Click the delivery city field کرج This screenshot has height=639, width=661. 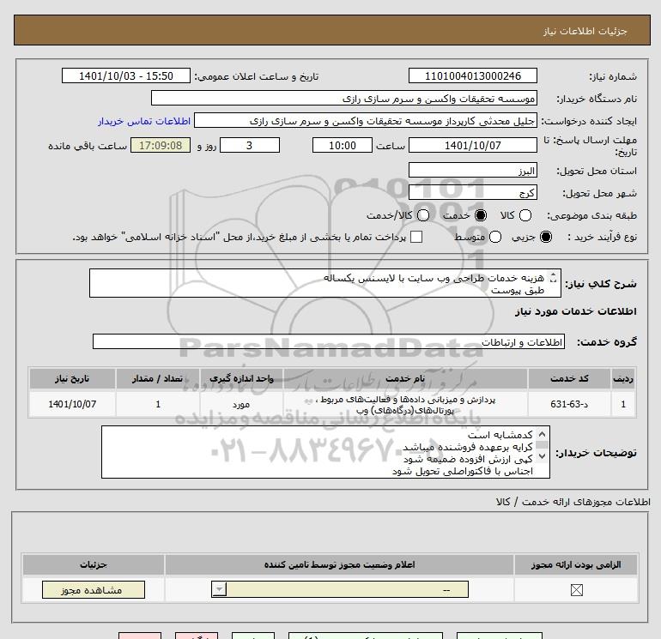pos(472,192)
